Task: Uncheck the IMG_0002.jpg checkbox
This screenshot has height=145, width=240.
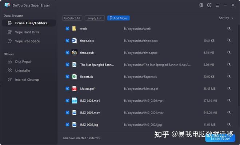Action: [x=67, y=125]
